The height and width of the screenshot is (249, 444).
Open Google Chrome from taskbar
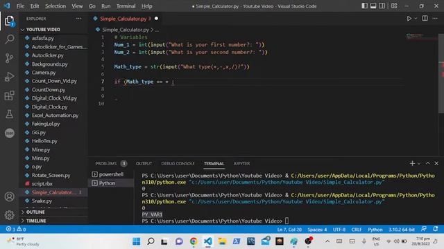point(194,241)
